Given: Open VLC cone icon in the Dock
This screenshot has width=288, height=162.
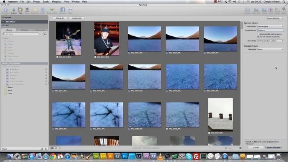Looking at the screenshot, I should pos(160,156).
